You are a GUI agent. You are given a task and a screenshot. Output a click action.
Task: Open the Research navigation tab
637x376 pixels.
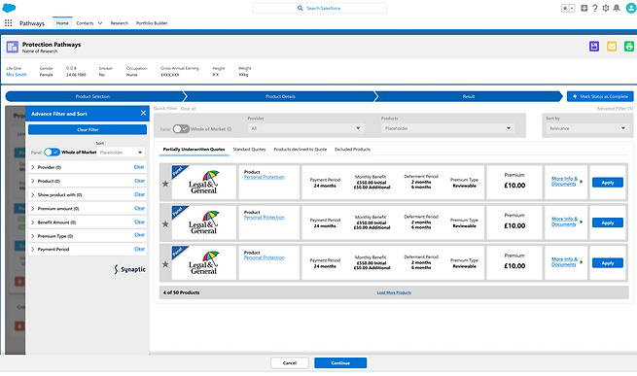[119, 23]
